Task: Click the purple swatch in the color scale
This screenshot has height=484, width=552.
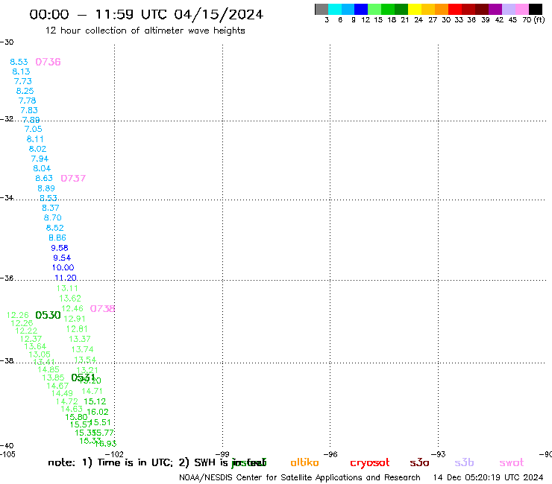Action: pyautogui.click(x=495, y=9)
